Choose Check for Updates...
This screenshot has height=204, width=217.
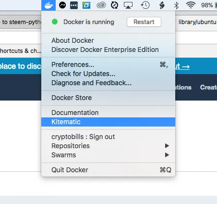108,74
